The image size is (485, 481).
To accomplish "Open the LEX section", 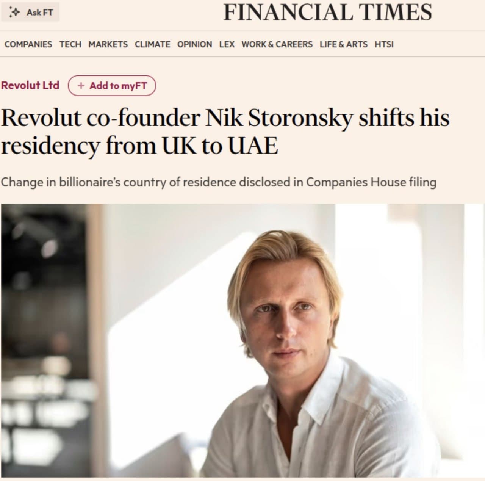I will (226, 44).
